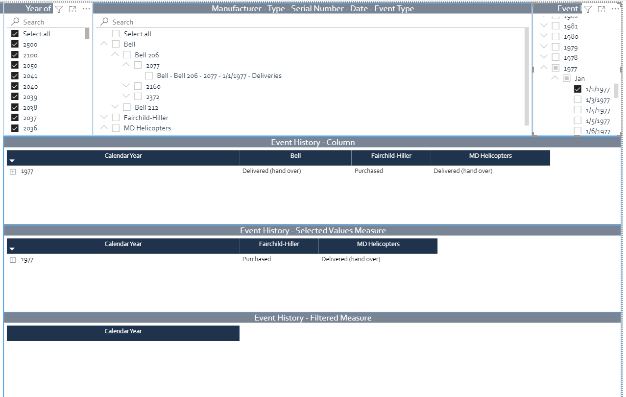The image size is (626, 397).
Task: Click CalendarYear header in Filtered Measure matrix
Action: pyautogui.click(x=123, y=333)
